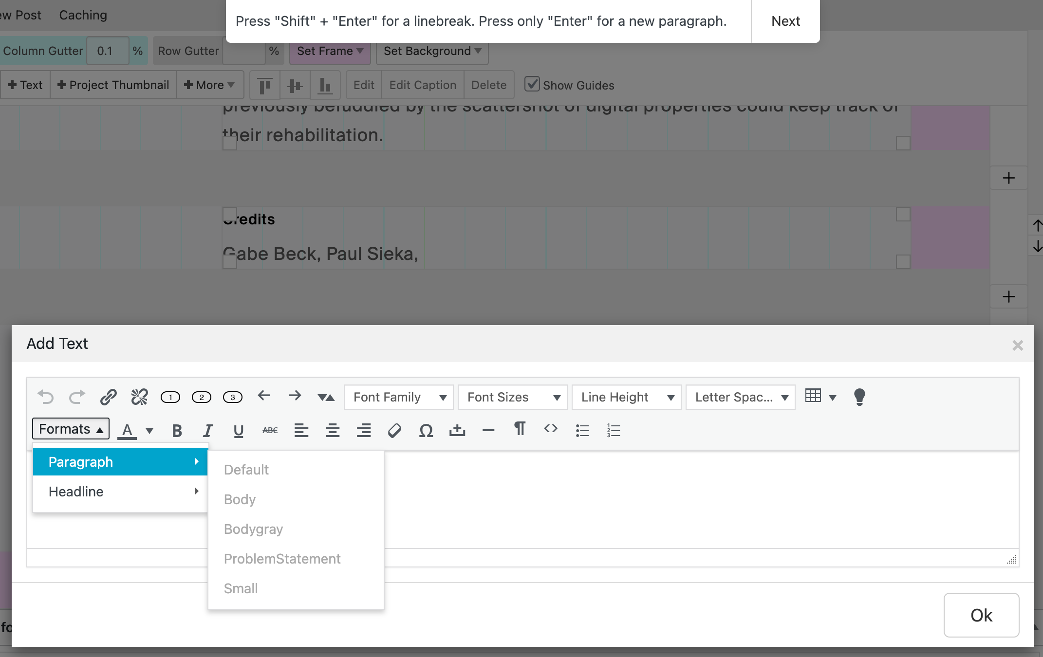The width and height of the screenshot is (1043, 657).
Task: Open the Font Family dropdown
Action: (398, 397)
